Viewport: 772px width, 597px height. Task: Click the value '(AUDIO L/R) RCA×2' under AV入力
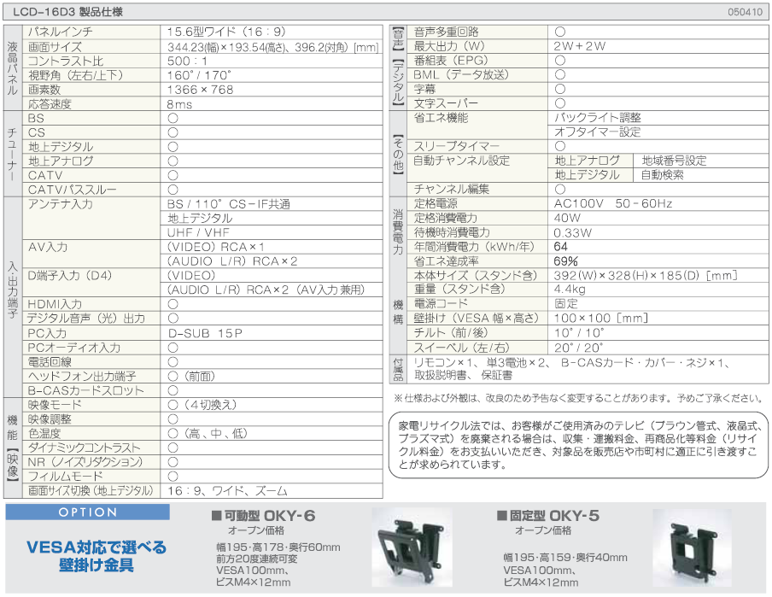click(232, 261)
